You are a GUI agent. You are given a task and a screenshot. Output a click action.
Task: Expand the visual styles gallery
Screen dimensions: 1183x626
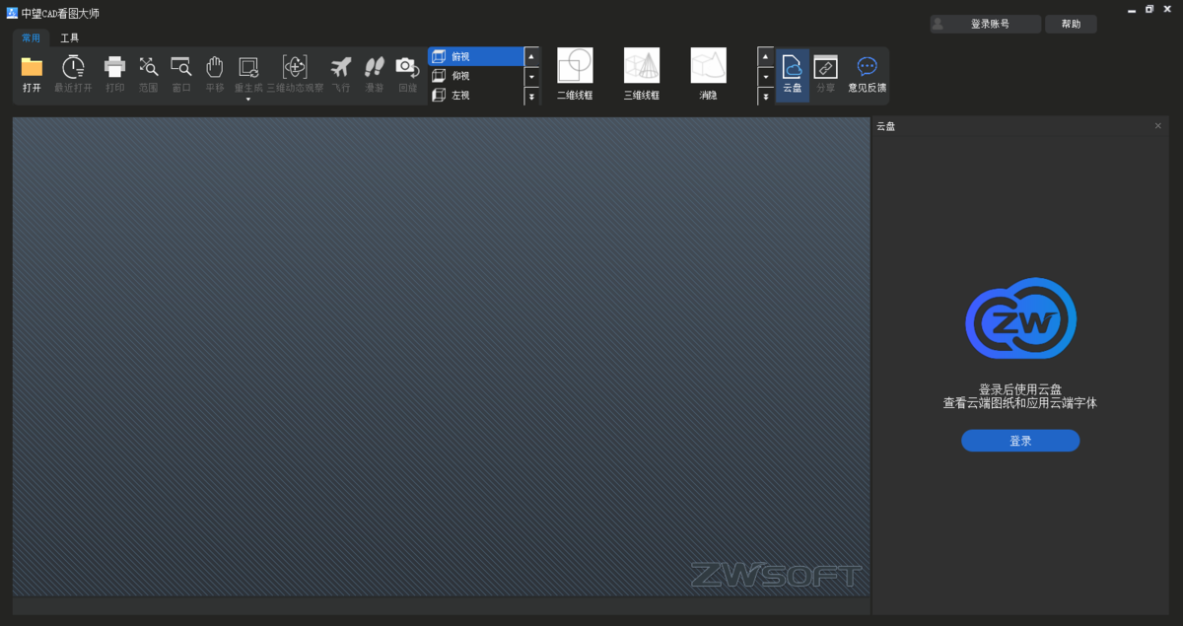pos(766,97)
